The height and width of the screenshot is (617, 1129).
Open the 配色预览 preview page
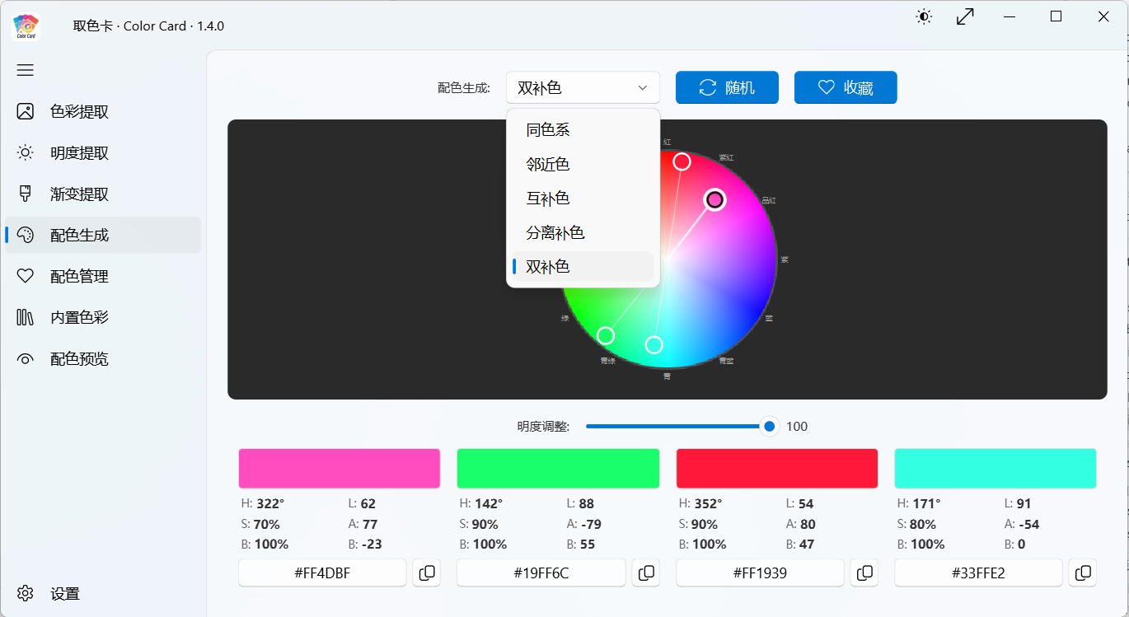tap(79, 359)
